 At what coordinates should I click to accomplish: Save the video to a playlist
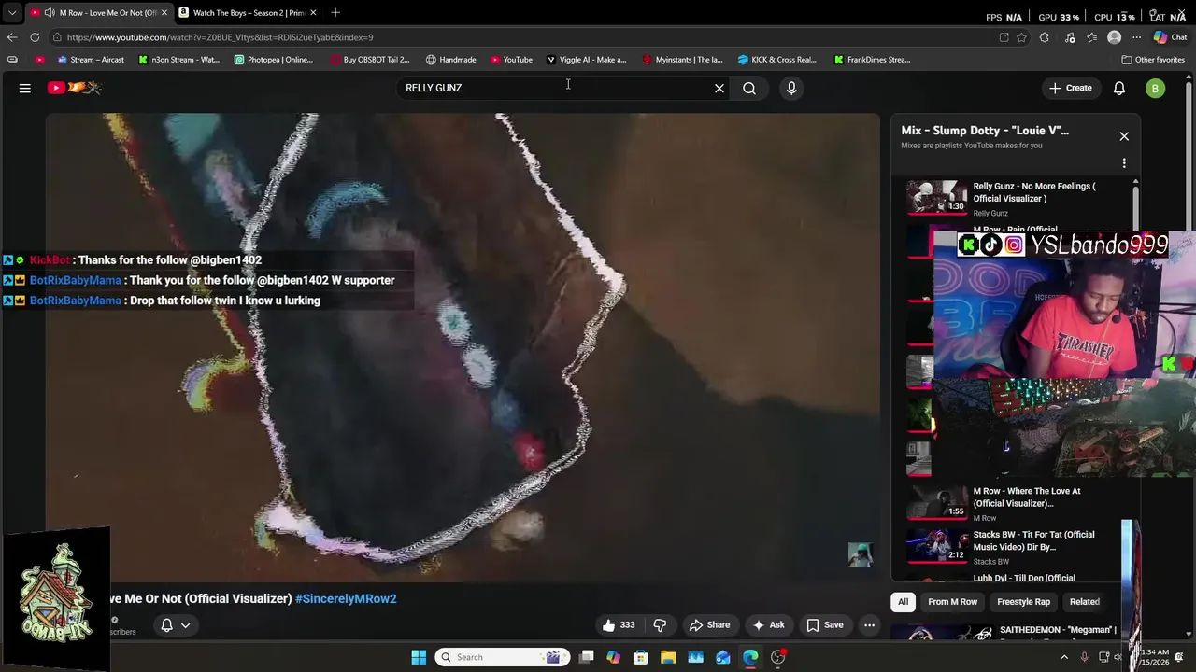pyautogui.click(x=824, y=625)
